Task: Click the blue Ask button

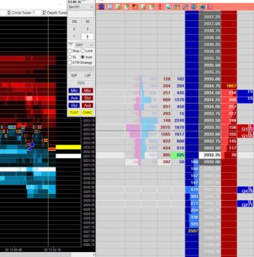Action: pos(74,98)
